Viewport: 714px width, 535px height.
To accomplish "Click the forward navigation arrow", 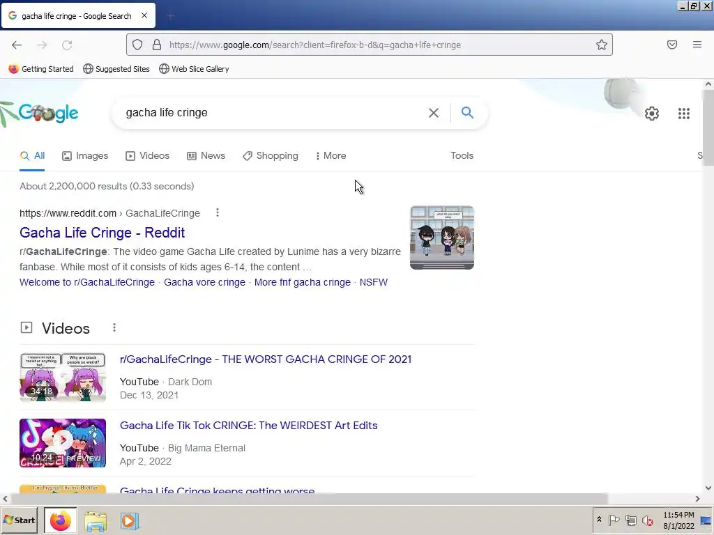I will coord(42,45).
